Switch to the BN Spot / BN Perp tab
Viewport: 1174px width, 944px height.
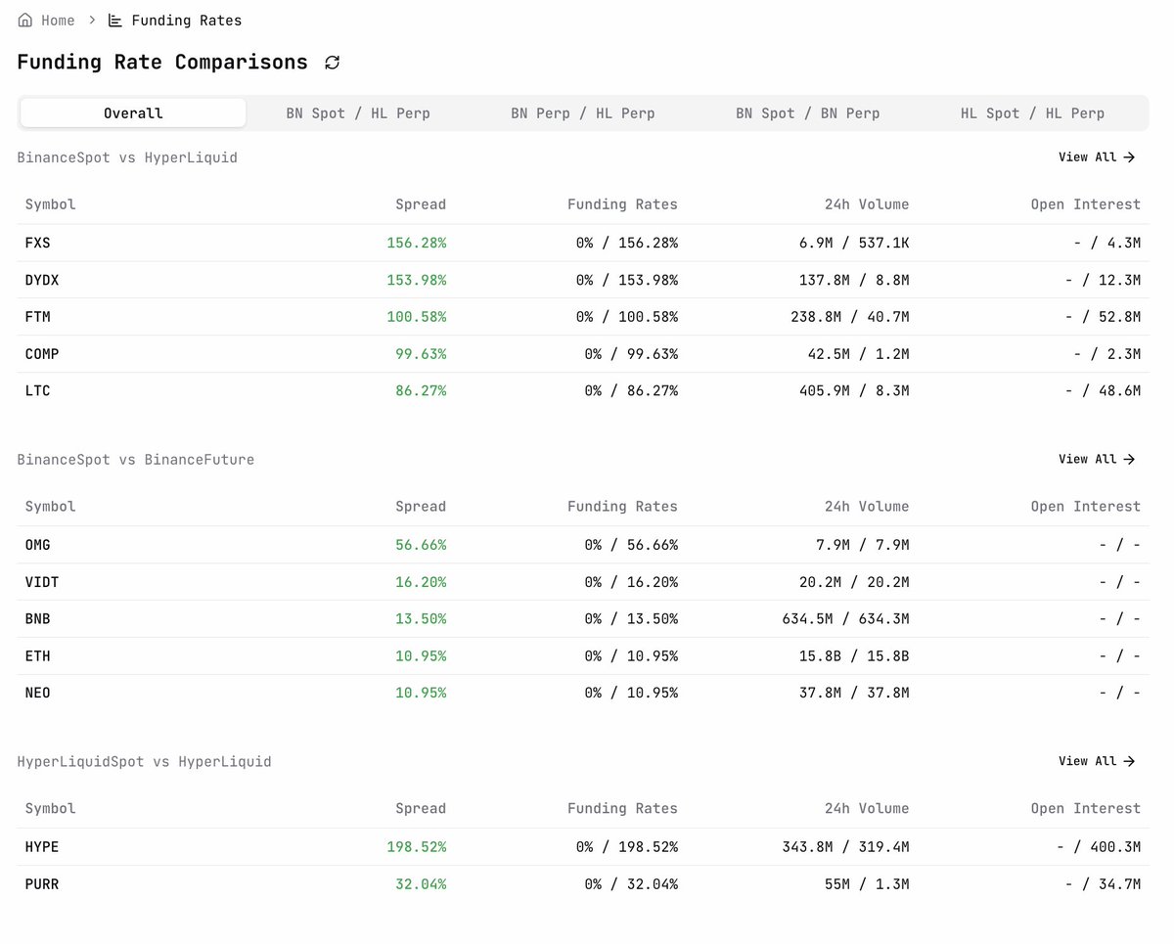(808, 112)
